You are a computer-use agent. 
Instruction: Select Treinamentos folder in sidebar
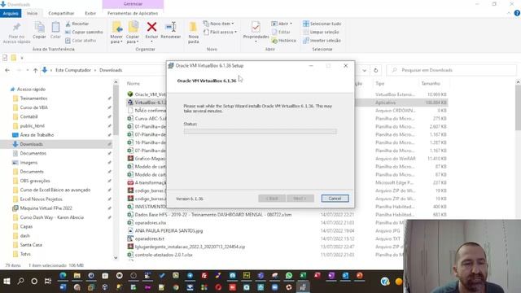[33, 98]
